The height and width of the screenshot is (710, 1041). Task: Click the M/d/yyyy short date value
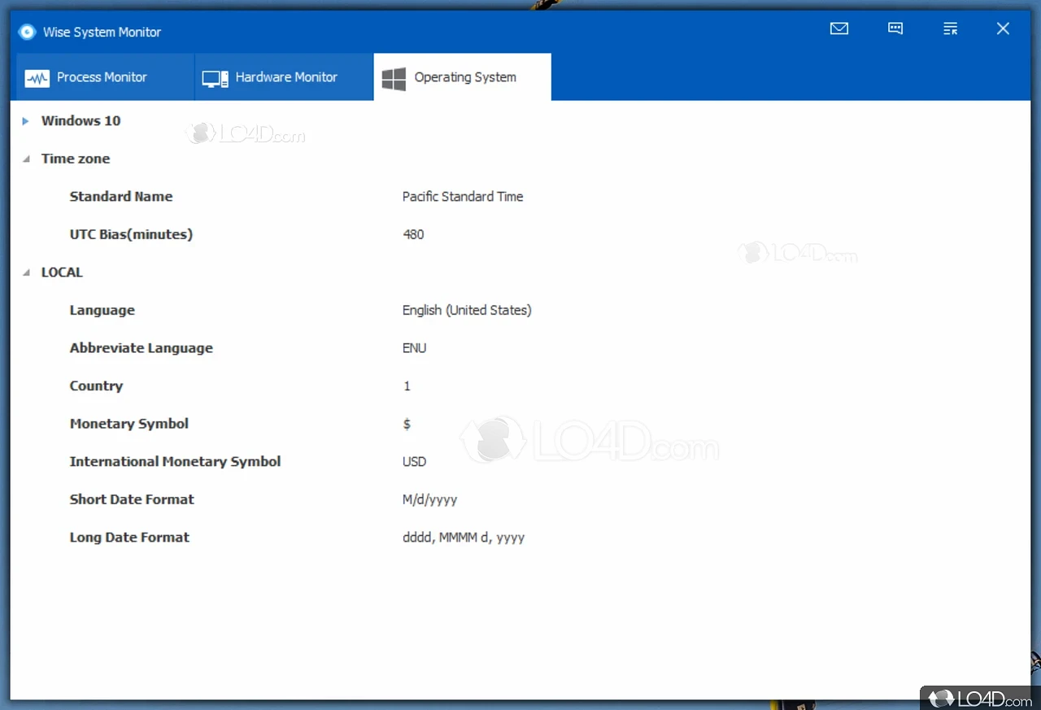pyautogui.click(x=429, y=499)
